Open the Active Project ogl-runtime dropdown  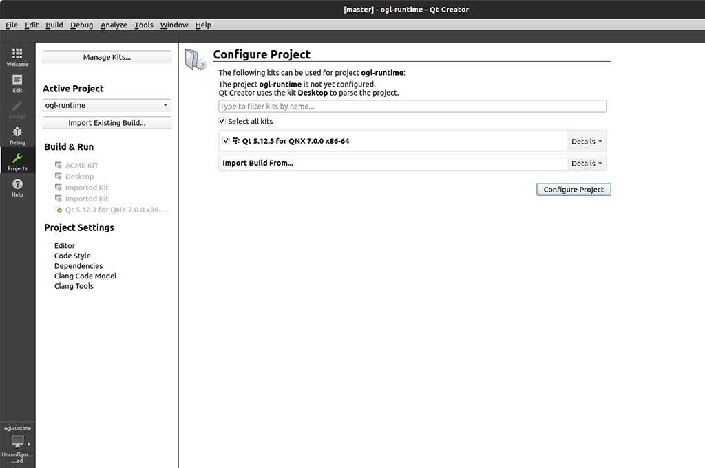pos(107,106)
